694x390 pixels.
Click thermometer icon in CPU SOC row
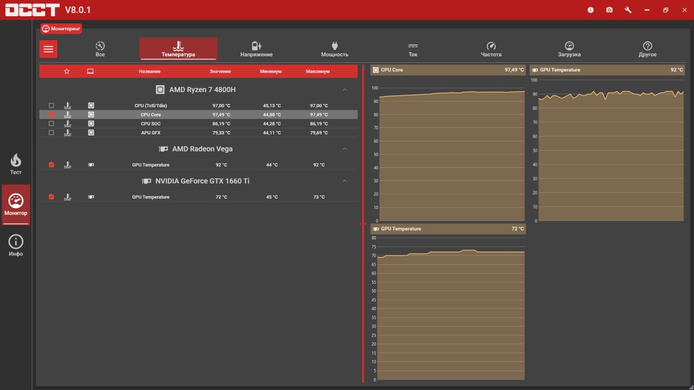click(68, 123)
